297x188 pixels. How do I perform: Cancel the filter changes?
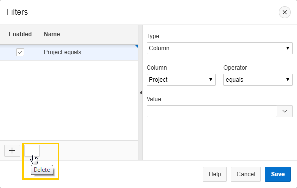click(246, 174)
